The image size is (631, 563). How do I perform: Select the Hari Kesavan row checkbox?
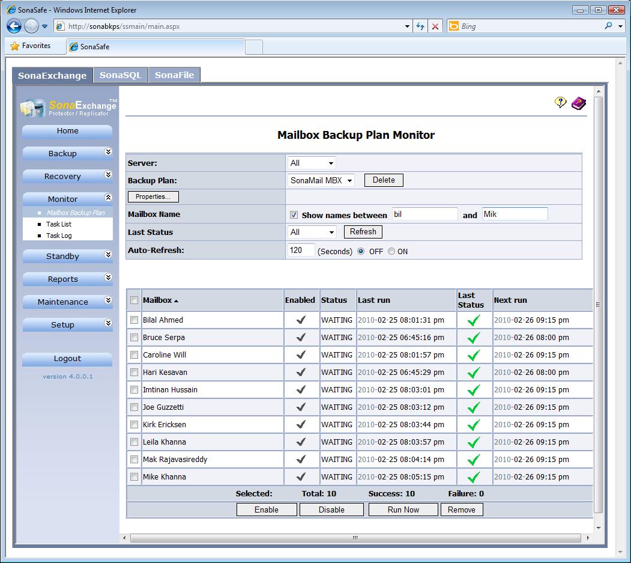click(x=134, y=373)
